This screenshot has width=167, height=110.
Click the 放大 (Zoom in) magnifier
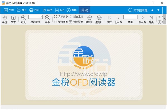click(23, 19)
